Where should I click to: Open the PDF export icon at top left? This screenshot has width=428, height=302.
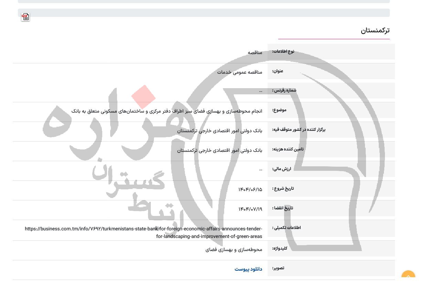(x=25, y=17)
